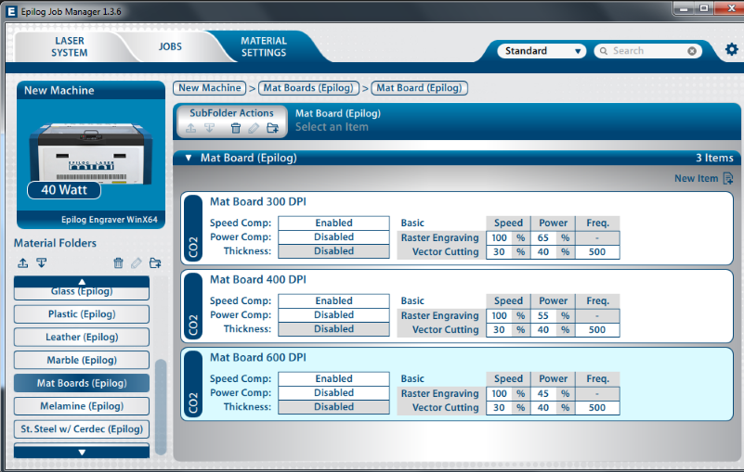Screen dimensions: 744x472
Task: Delete material folder with trash icon
Action: [x=118, y=262]
